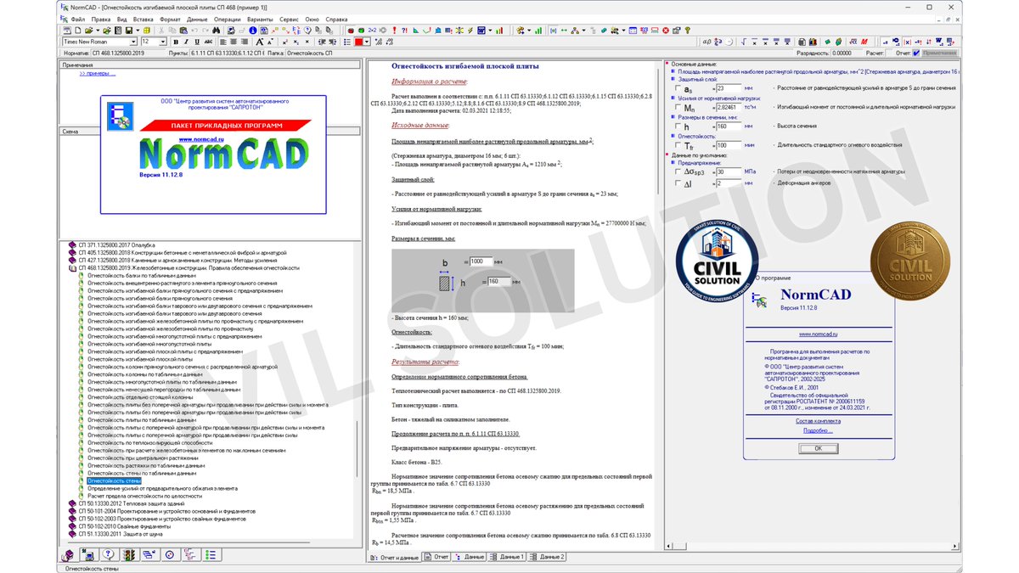
Task: Click the Greek letters αβ icon
Action: [707, 42]
